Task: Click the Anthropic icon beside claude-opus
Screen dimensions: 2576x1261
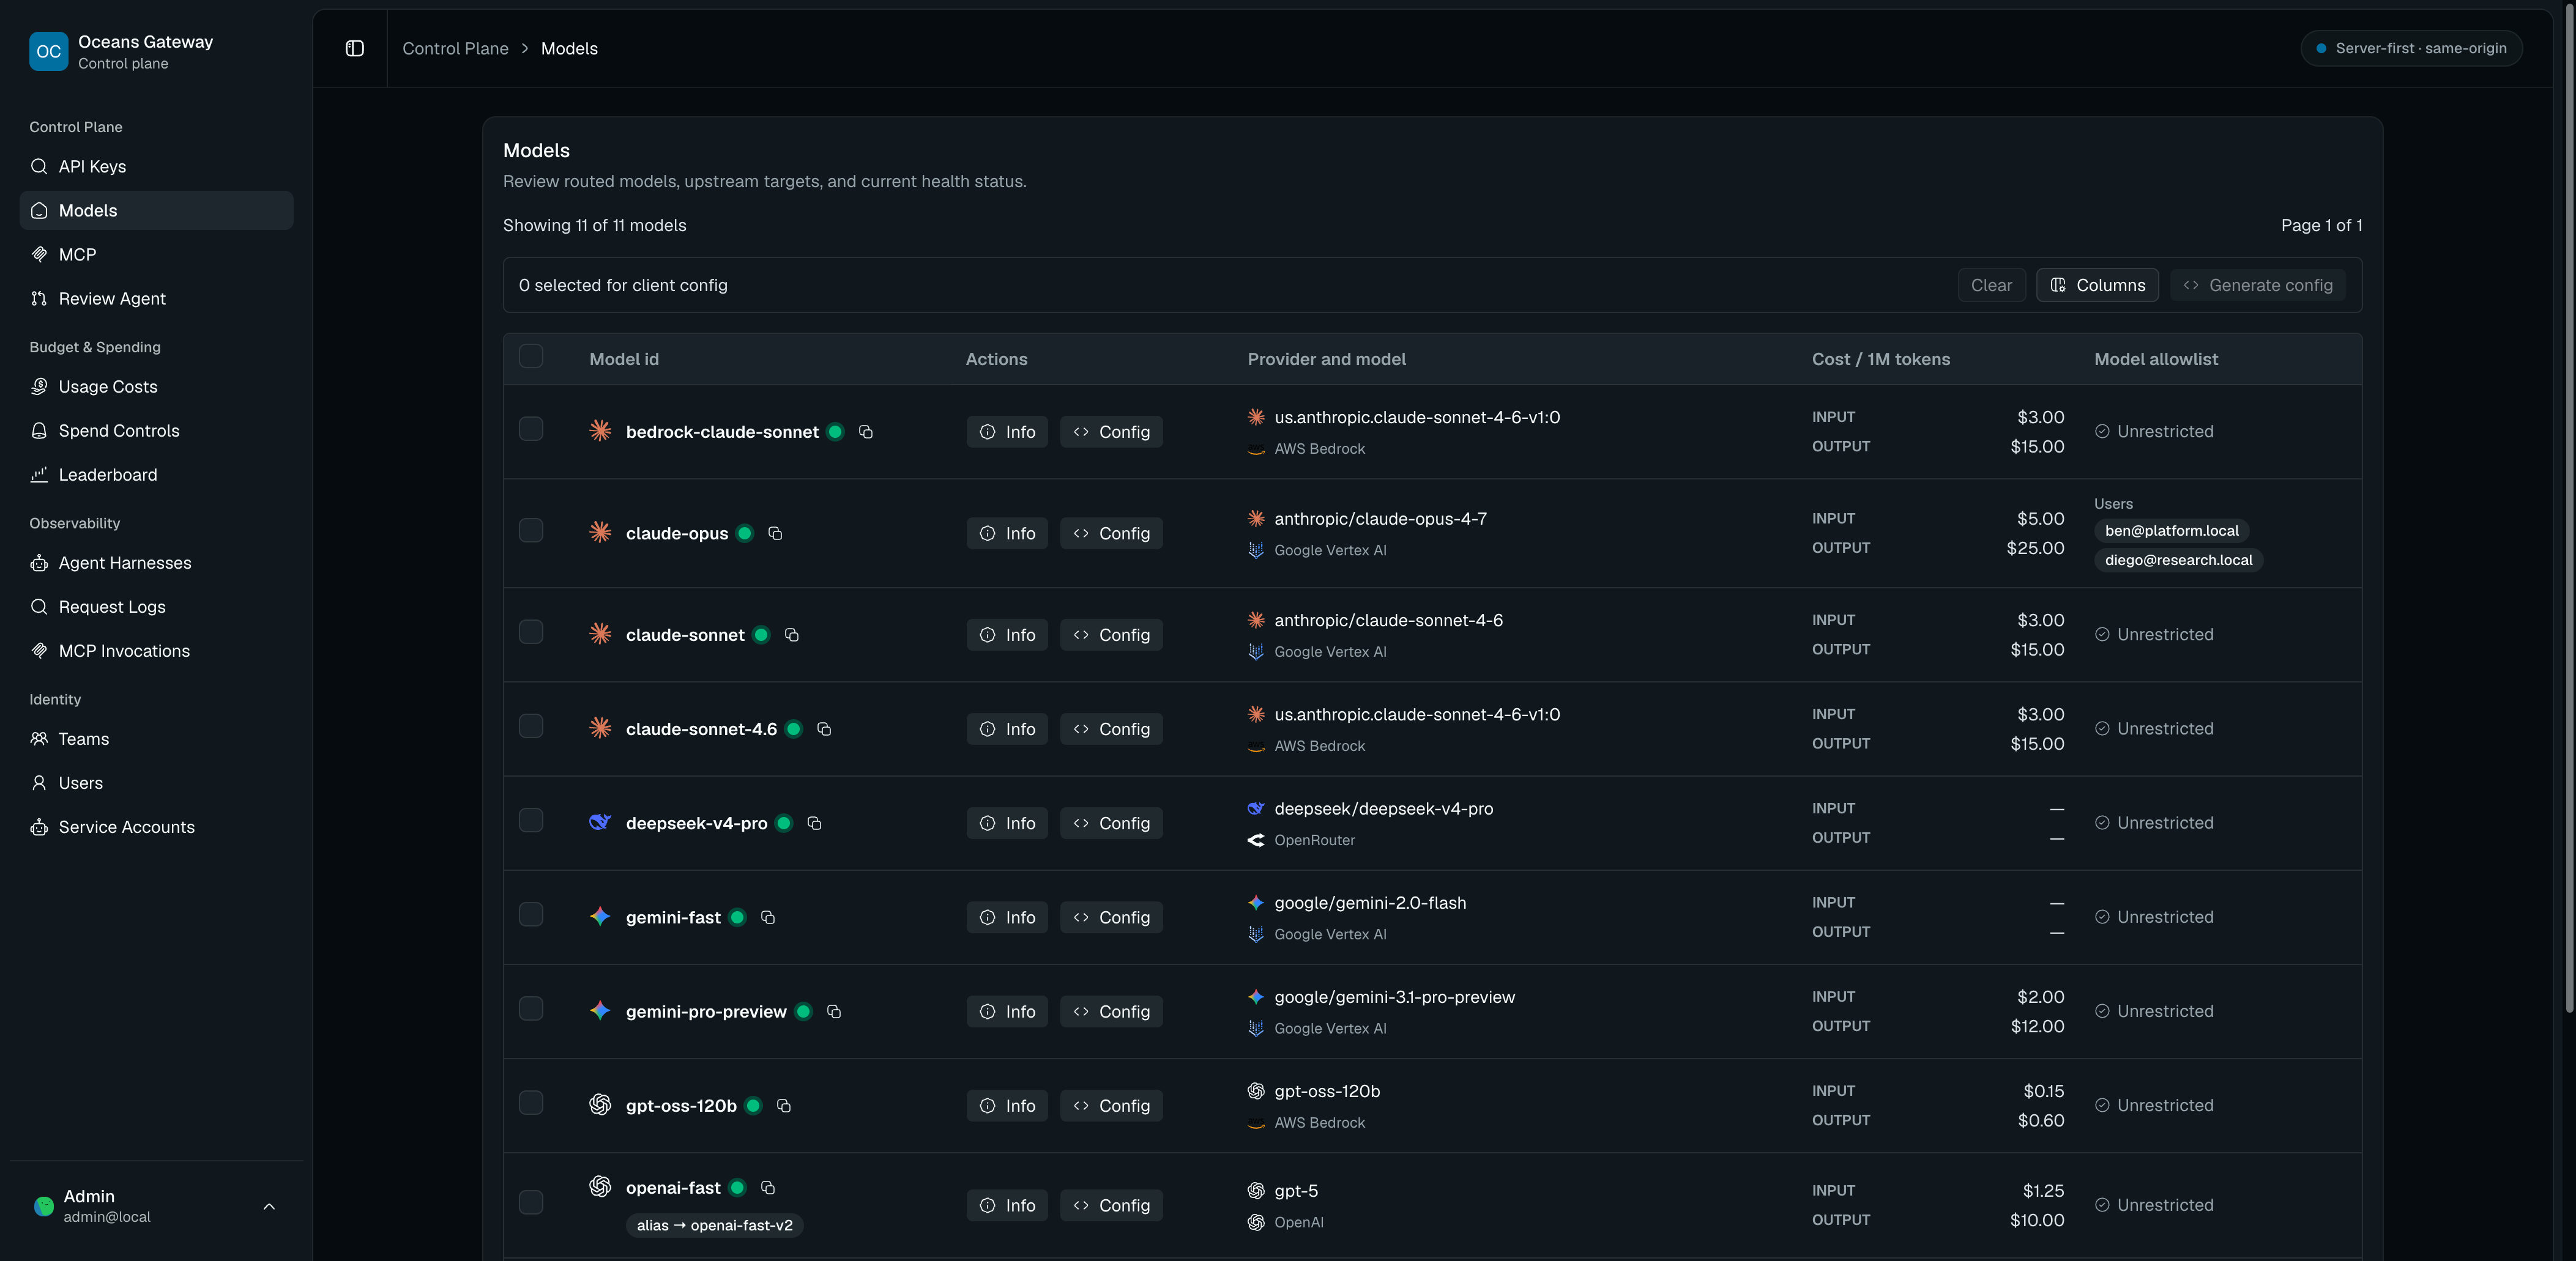Action: click(x=600, y=533)
